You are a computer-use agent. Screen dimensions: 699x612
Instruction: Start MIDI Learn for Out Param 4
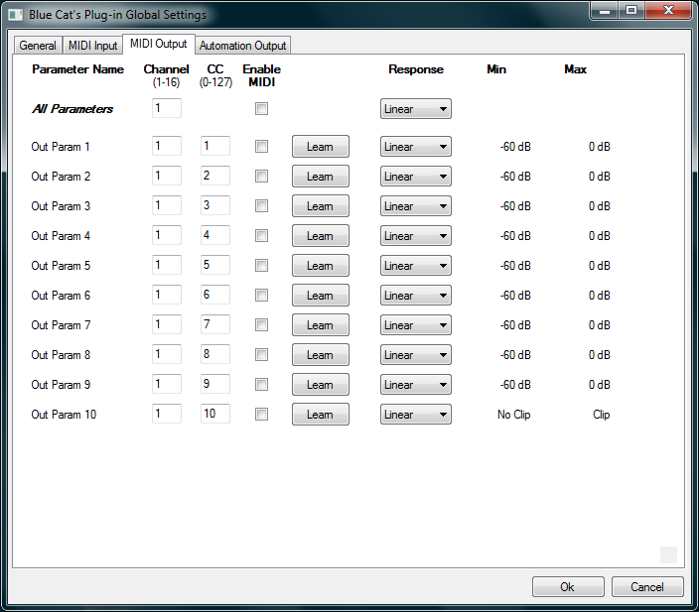[321, 236]
